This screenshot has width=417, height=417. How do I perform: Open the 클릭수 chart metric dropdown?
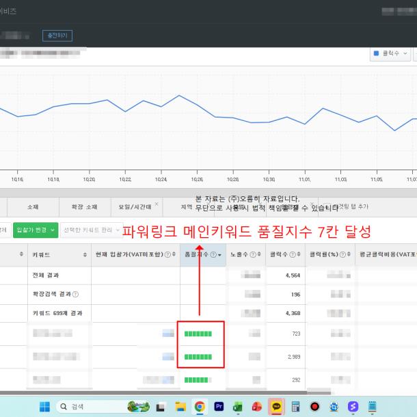[x=390, y=53]
